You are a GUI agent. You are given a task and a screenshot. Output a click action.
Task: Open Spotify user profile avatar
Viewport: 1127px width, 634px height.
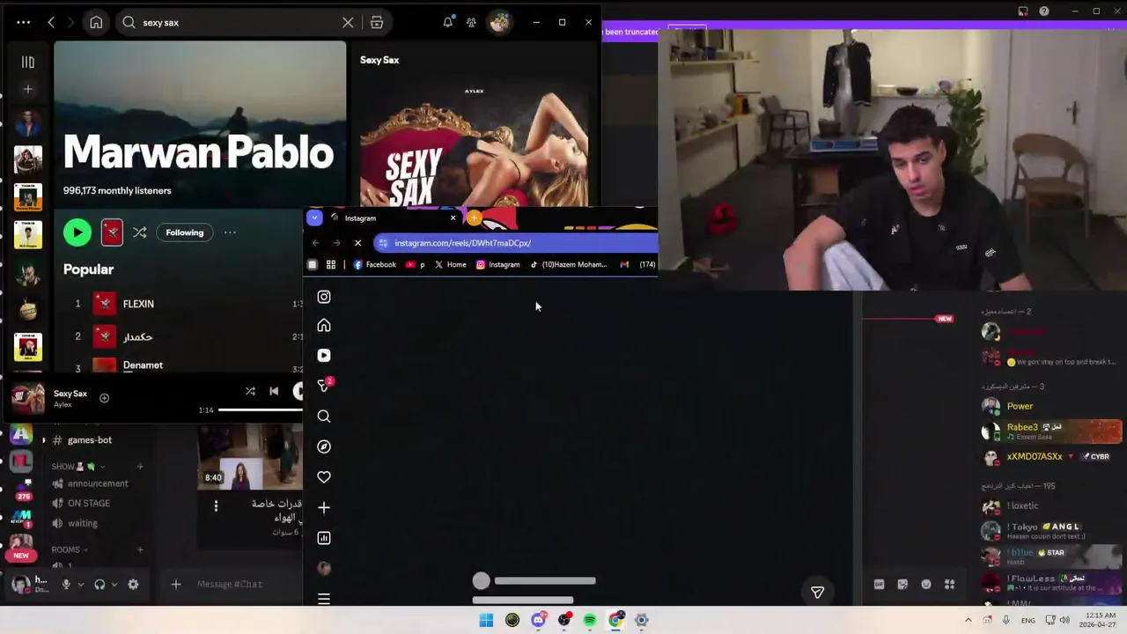point(499,22)
